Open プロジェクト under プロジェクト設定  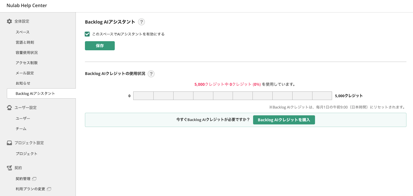(x=27, y=154)
